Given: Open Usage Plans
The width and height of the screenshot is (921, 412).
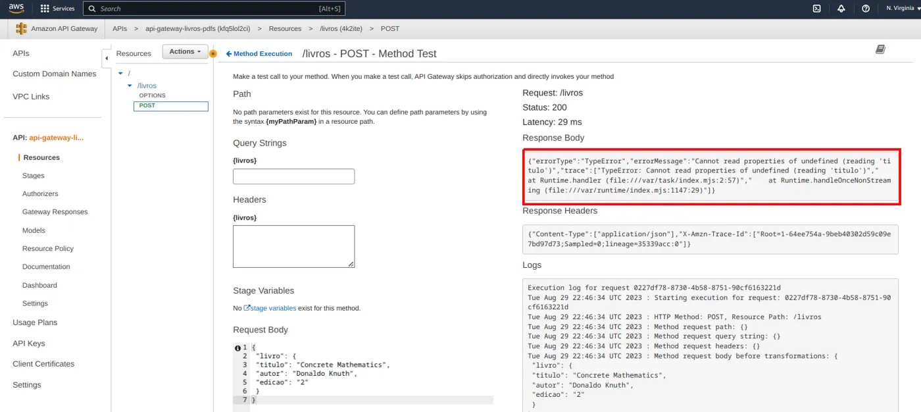Looking at the screenshot, I should [x=35, y=322].
